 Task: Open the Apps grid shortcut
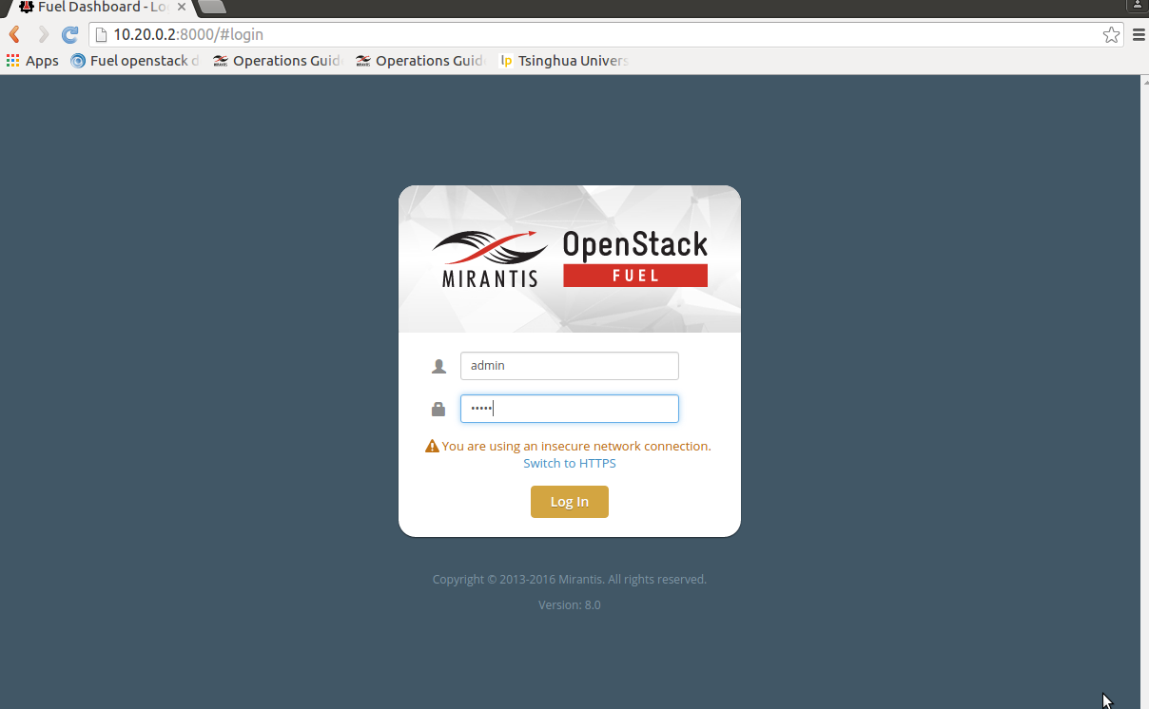click(x=32, y=61)
